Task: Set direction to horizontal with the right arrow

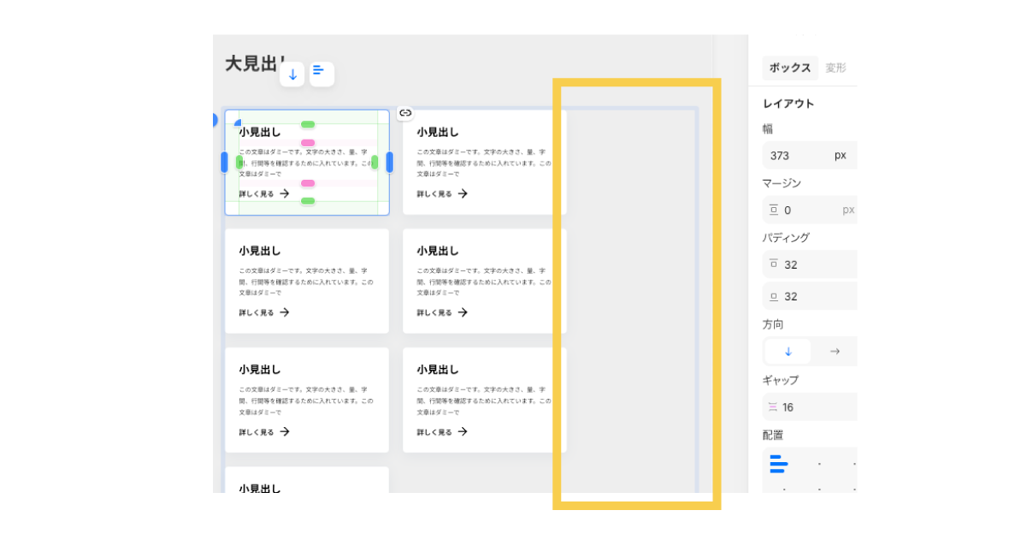Action: 835,352
